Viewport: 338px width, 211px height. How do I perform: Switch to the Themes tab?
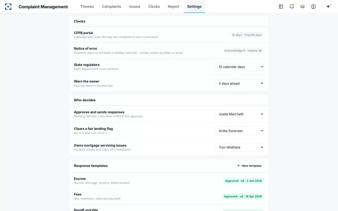(87, 6)
